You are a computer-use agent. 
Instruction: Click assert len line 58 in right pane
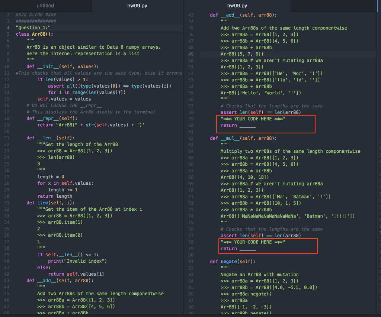[x=261, y=112]
